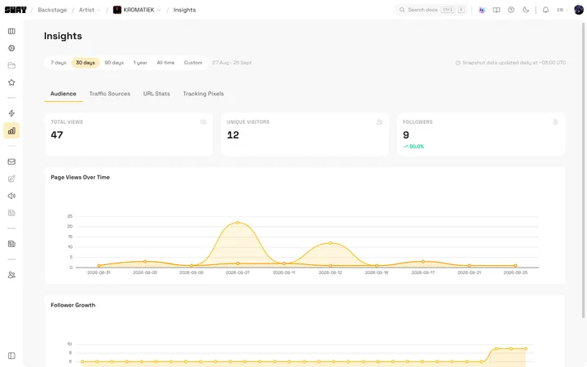Expand the Artist breadcrumb dropdown
This screenshot has width=587, height=367.
90,10
